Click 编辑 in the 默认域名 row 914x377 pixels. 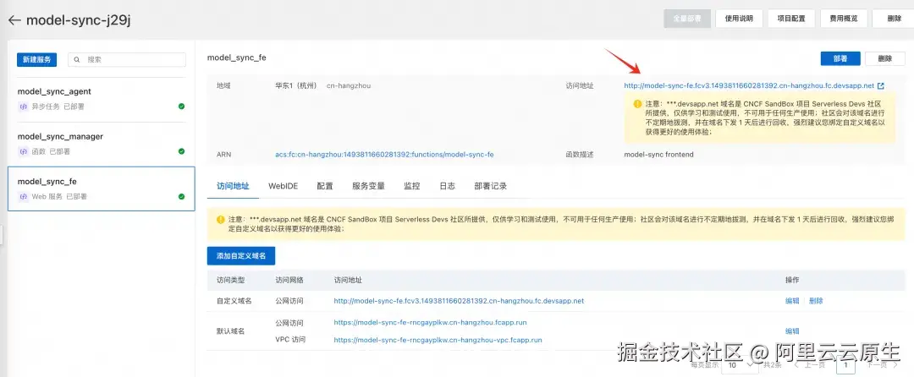click(792, 331)
